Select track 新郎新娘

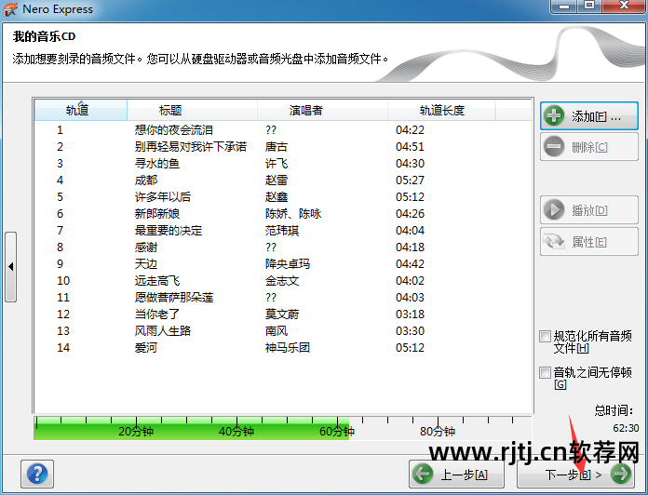157,213
